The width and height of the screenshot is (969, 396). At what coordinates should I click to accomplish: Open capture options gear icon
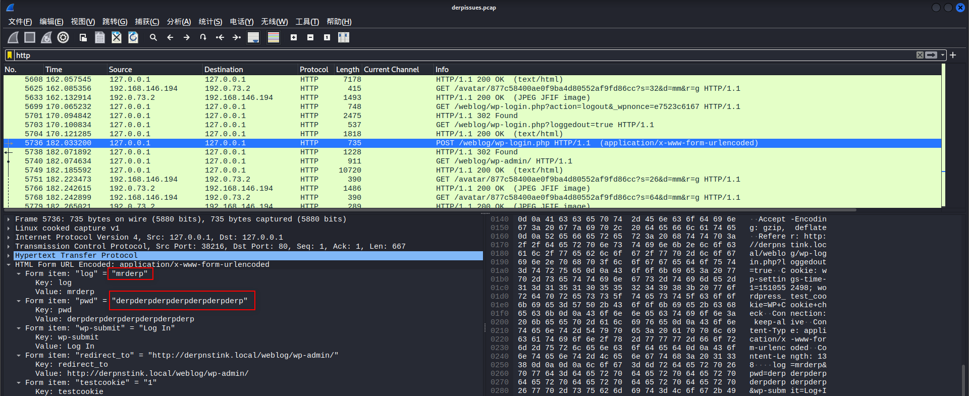63,37
